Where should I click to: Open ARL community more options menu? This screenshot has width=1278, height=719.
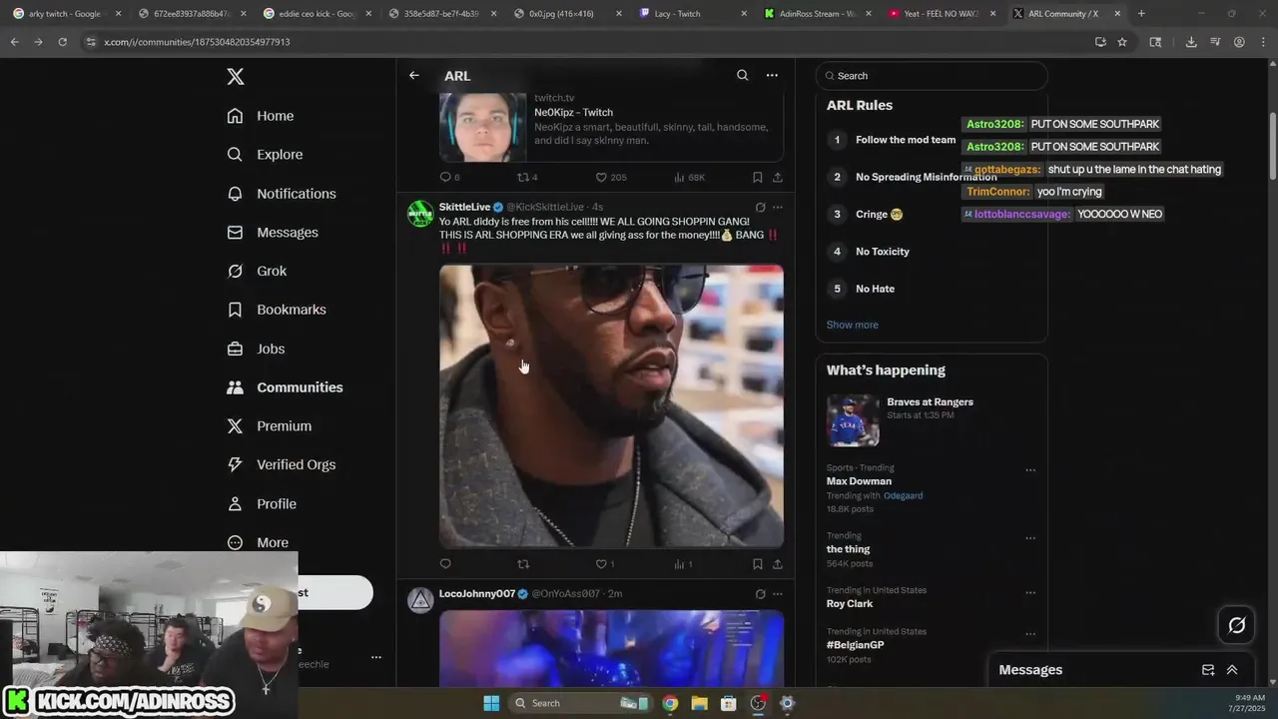click(772, 76)
